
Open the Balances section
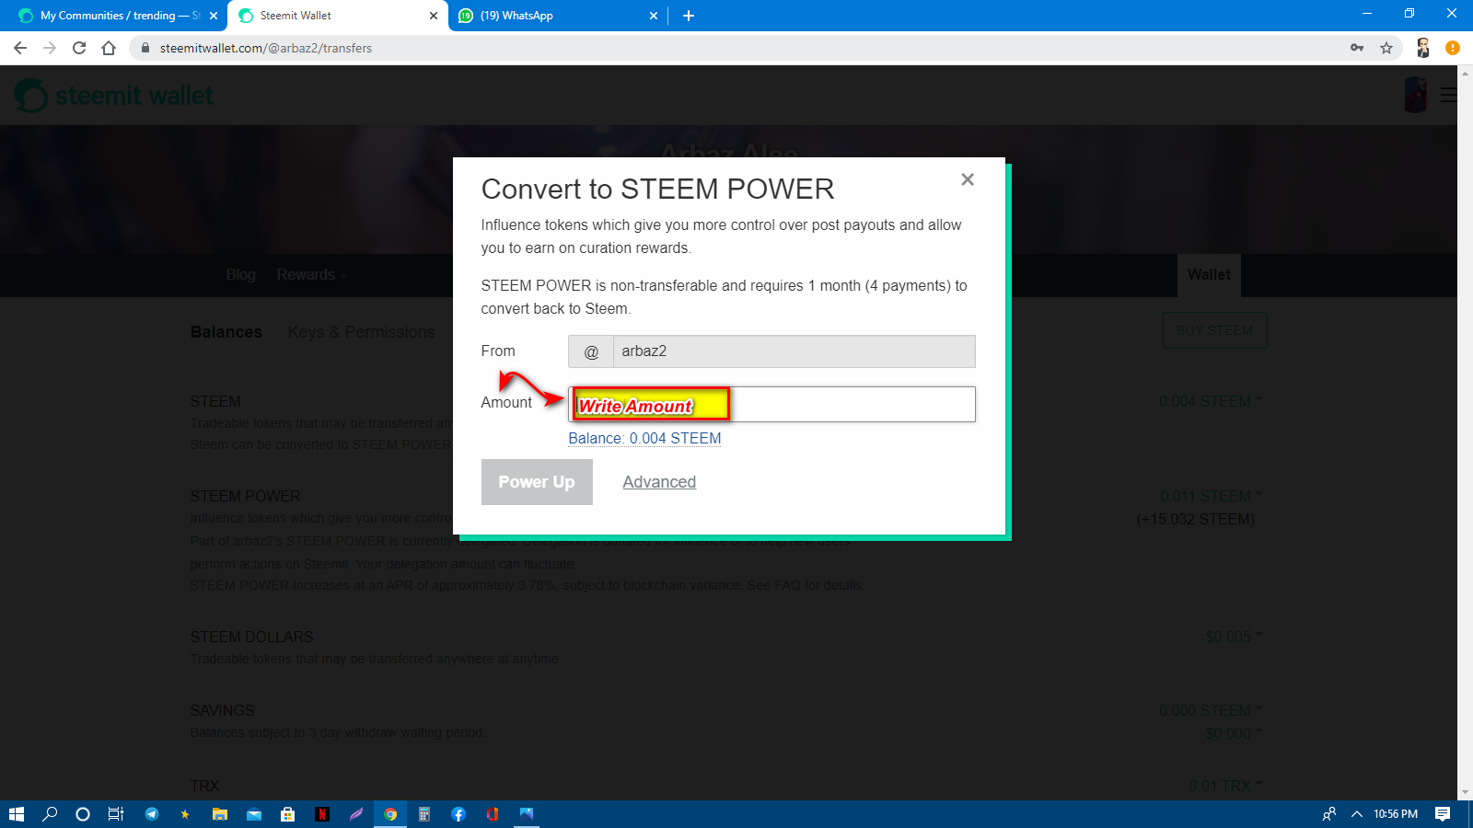[226, 332]
